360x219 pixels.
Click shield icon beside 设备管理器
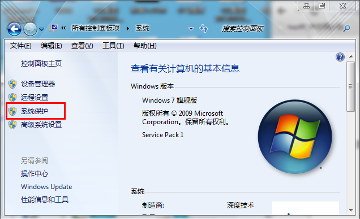click(12, 84)
